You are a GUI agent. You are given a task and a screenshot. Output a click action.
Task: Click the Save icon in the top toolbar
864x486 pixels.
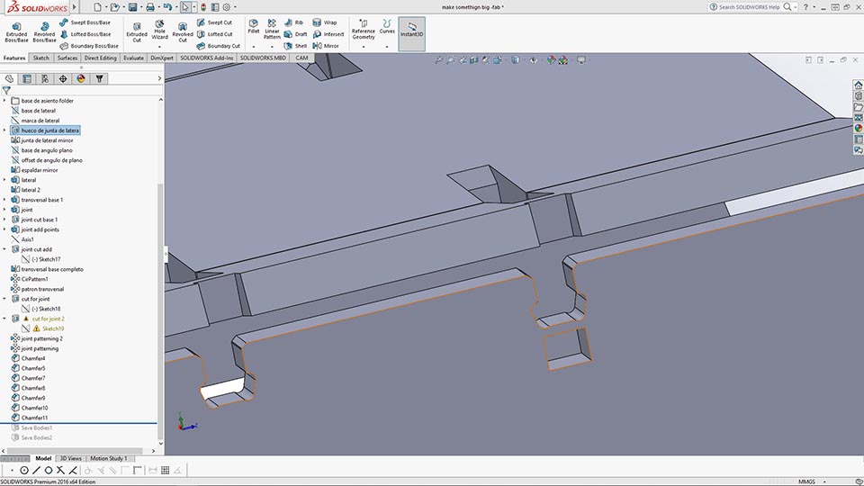tap(132, 7)
